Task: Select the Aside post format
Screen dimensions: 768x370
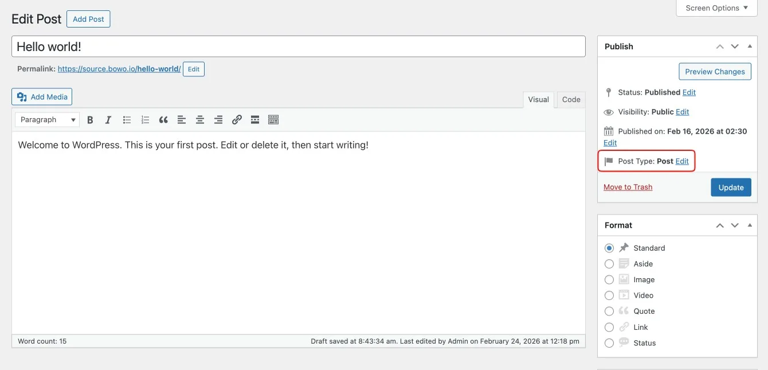Action: tap(609, 264)
